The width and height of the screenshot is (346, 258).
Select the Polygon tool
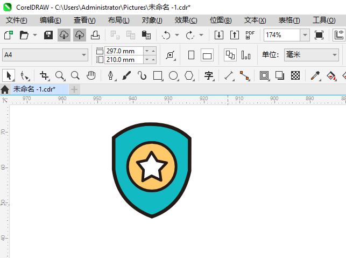[189, 75]
